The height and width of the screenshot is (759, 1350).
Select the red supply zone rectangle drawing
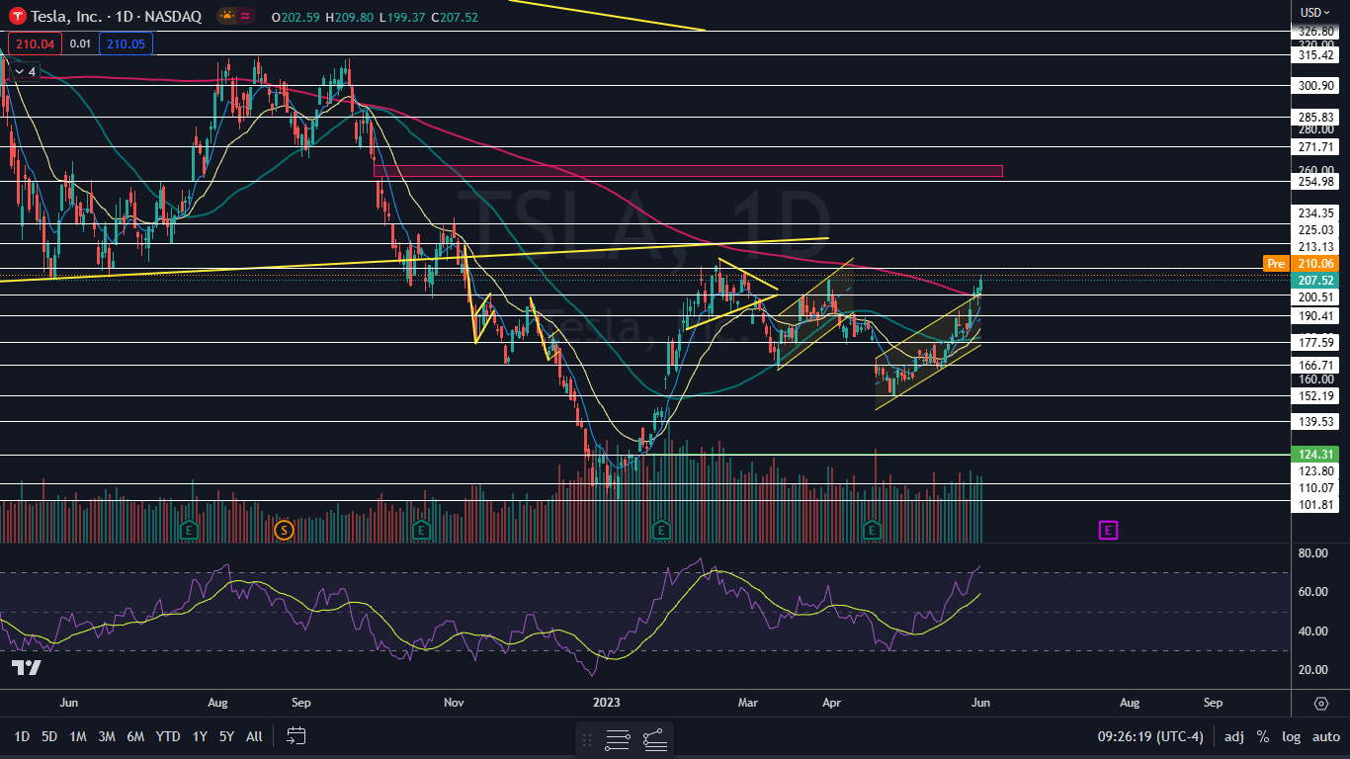(x=688, y=171)
